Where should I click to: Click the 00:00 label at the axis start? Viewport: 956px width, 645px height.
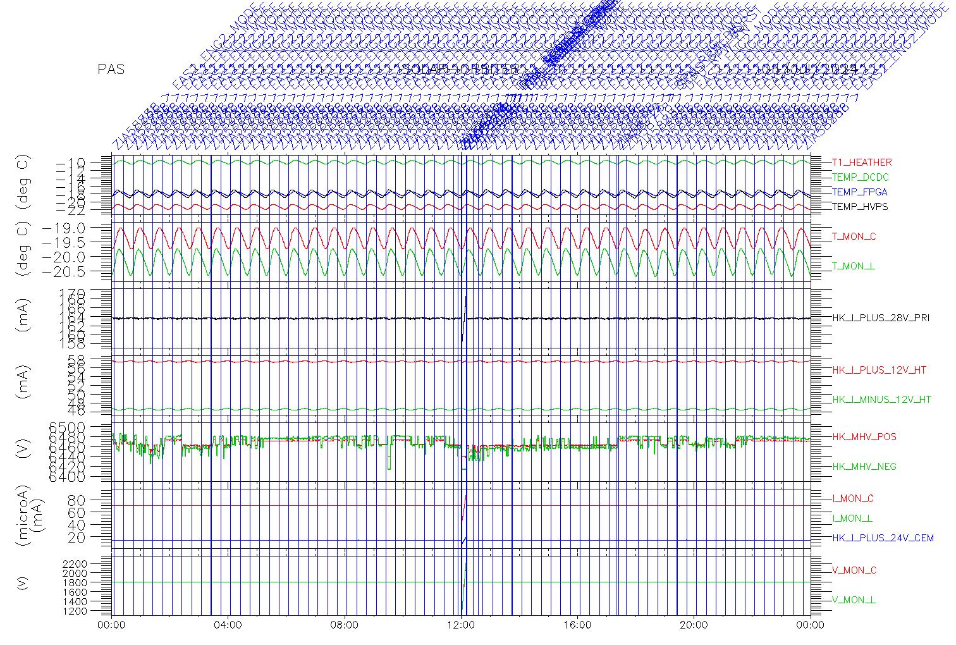coord(112,625)
